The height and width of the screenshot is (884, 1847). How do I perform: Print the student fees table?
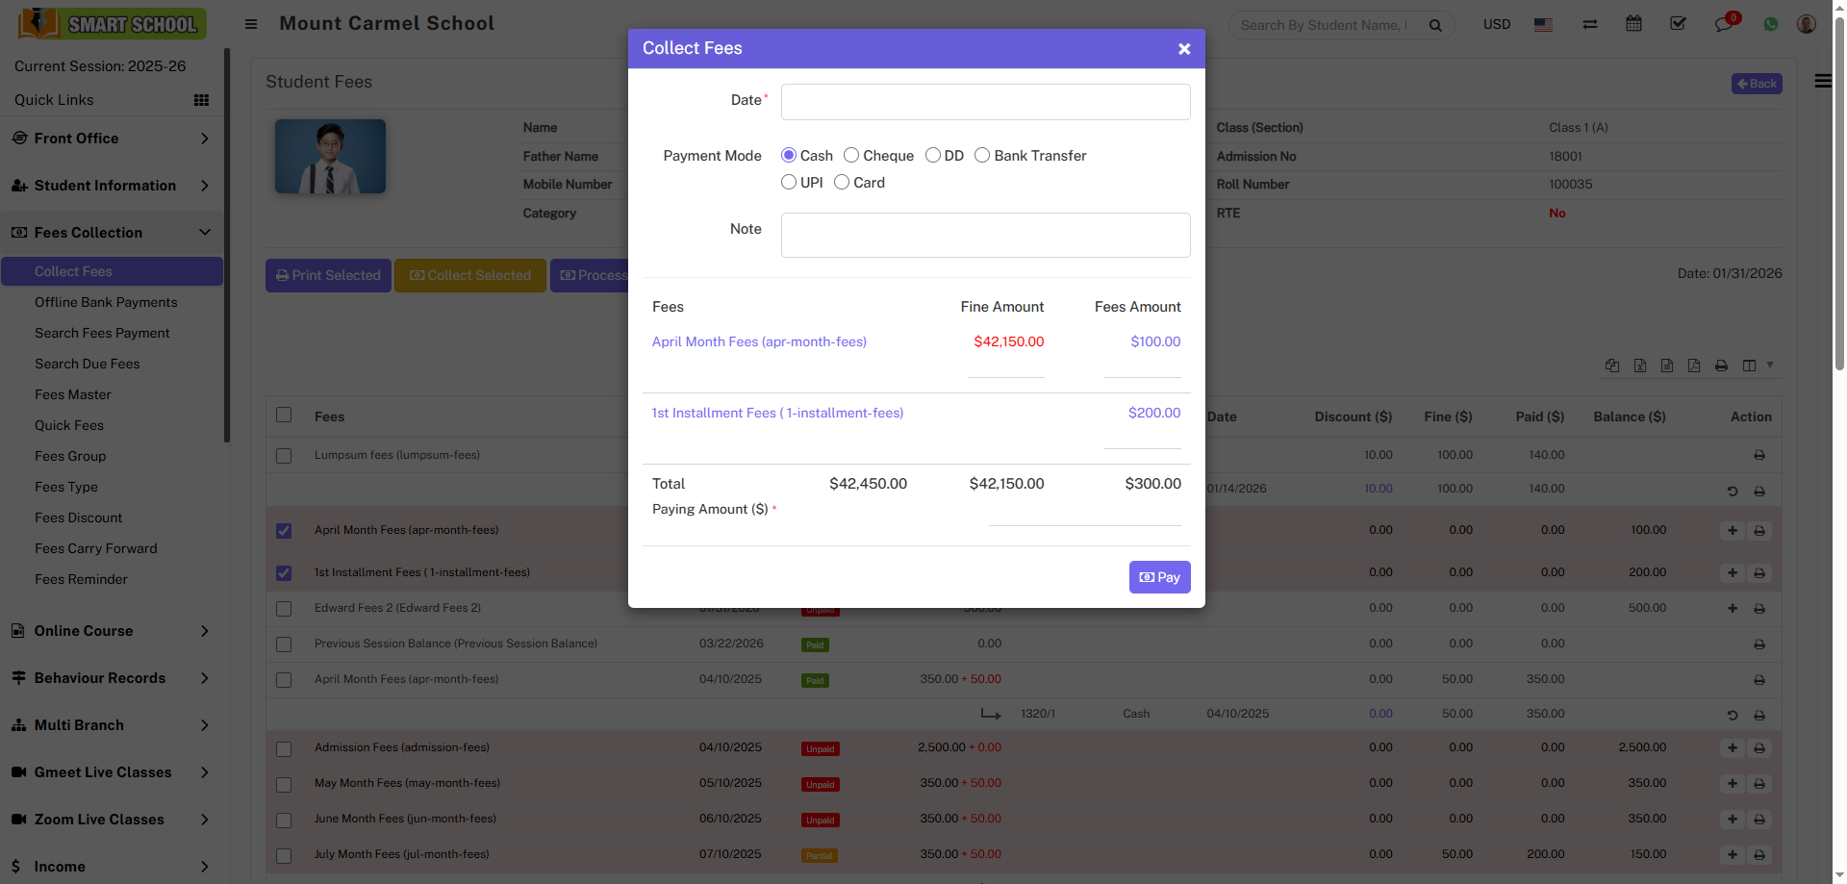coord(1721,366)
